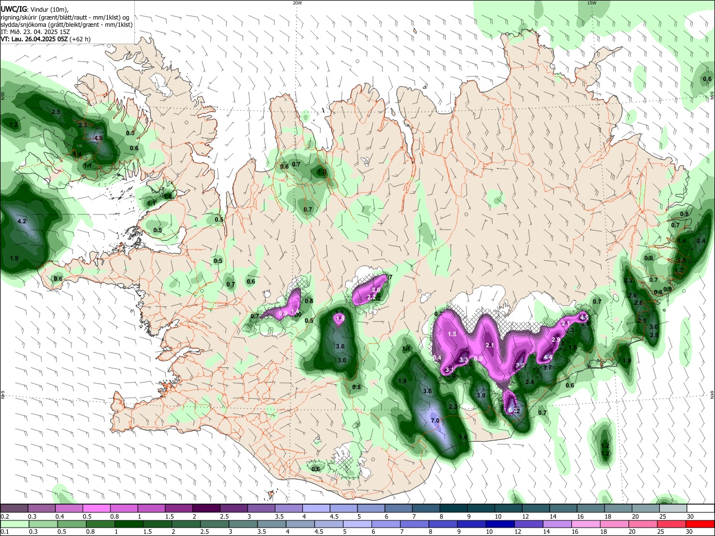The height and width of the screenshot is (536, 715).
Task: Click the 20W longitude label at top
Action: pyautogui.click(x=297, y=3)
